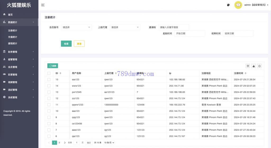Tick the checkbox for row sss123
This screenshot has width=271, height=148.
click(49, 79)
